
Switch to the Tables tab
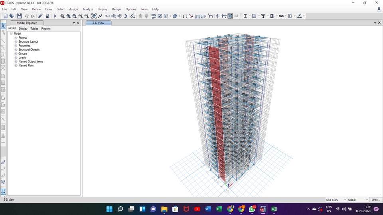34,29
